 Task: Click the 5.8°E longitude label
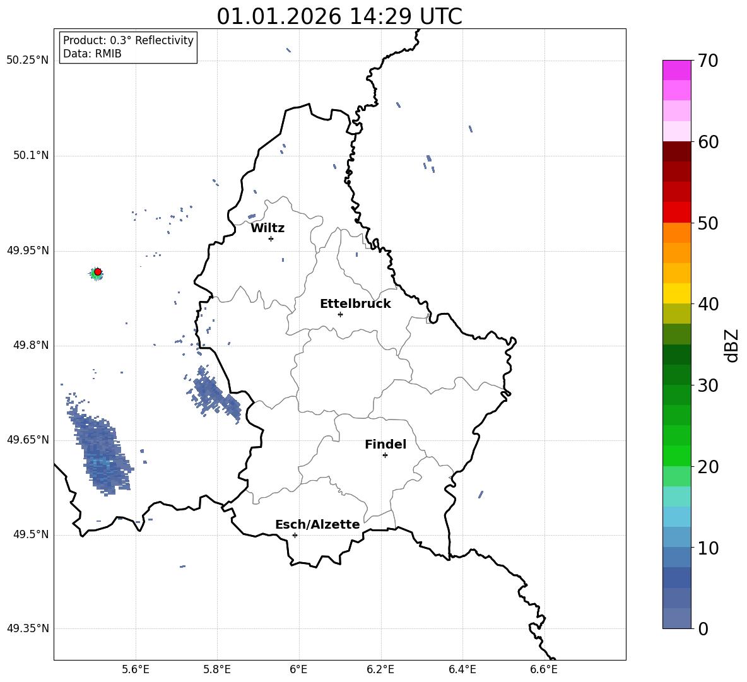point(217,669)
